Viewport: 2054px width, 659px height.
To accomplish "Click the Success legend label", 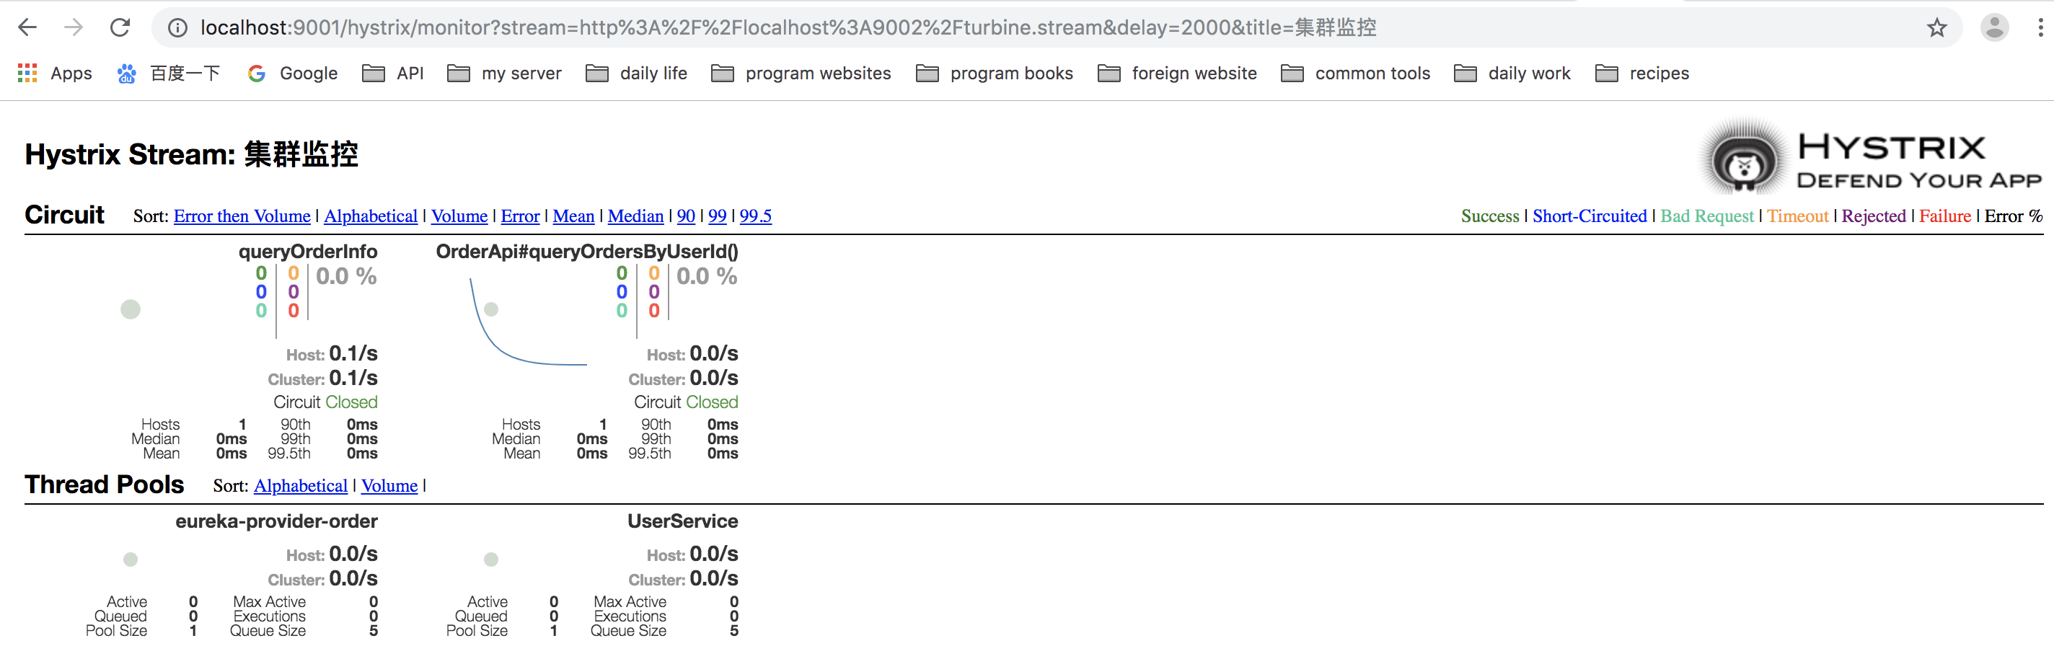I will [1490, 216].
